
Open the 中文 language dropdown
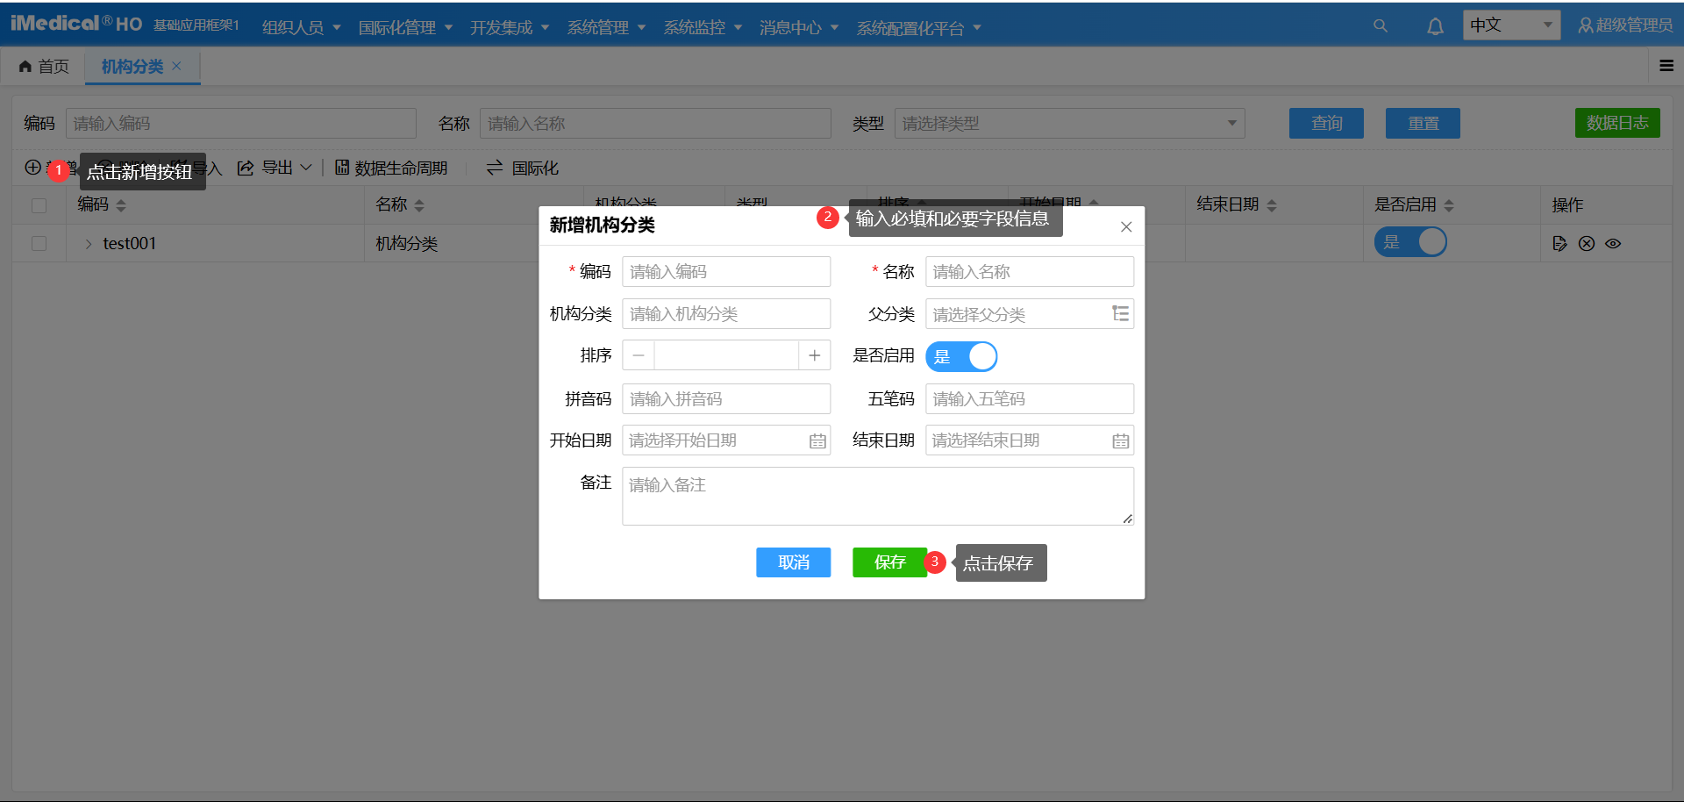pyautogui.click(x=1510, y=25)
